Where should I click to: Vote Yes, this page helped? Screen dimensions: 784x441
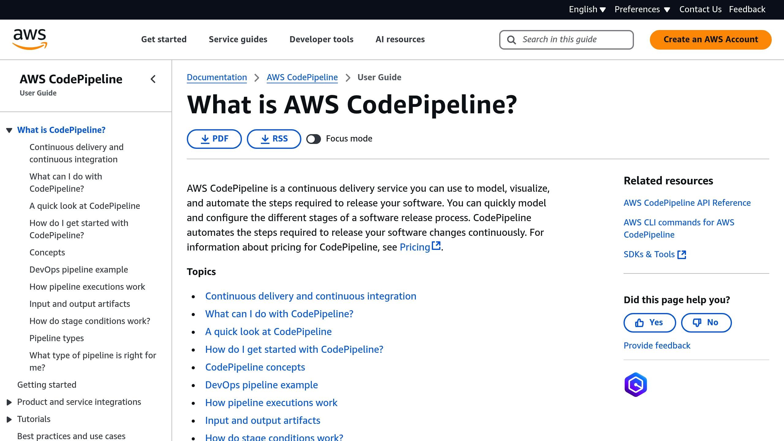pos(650,323)
